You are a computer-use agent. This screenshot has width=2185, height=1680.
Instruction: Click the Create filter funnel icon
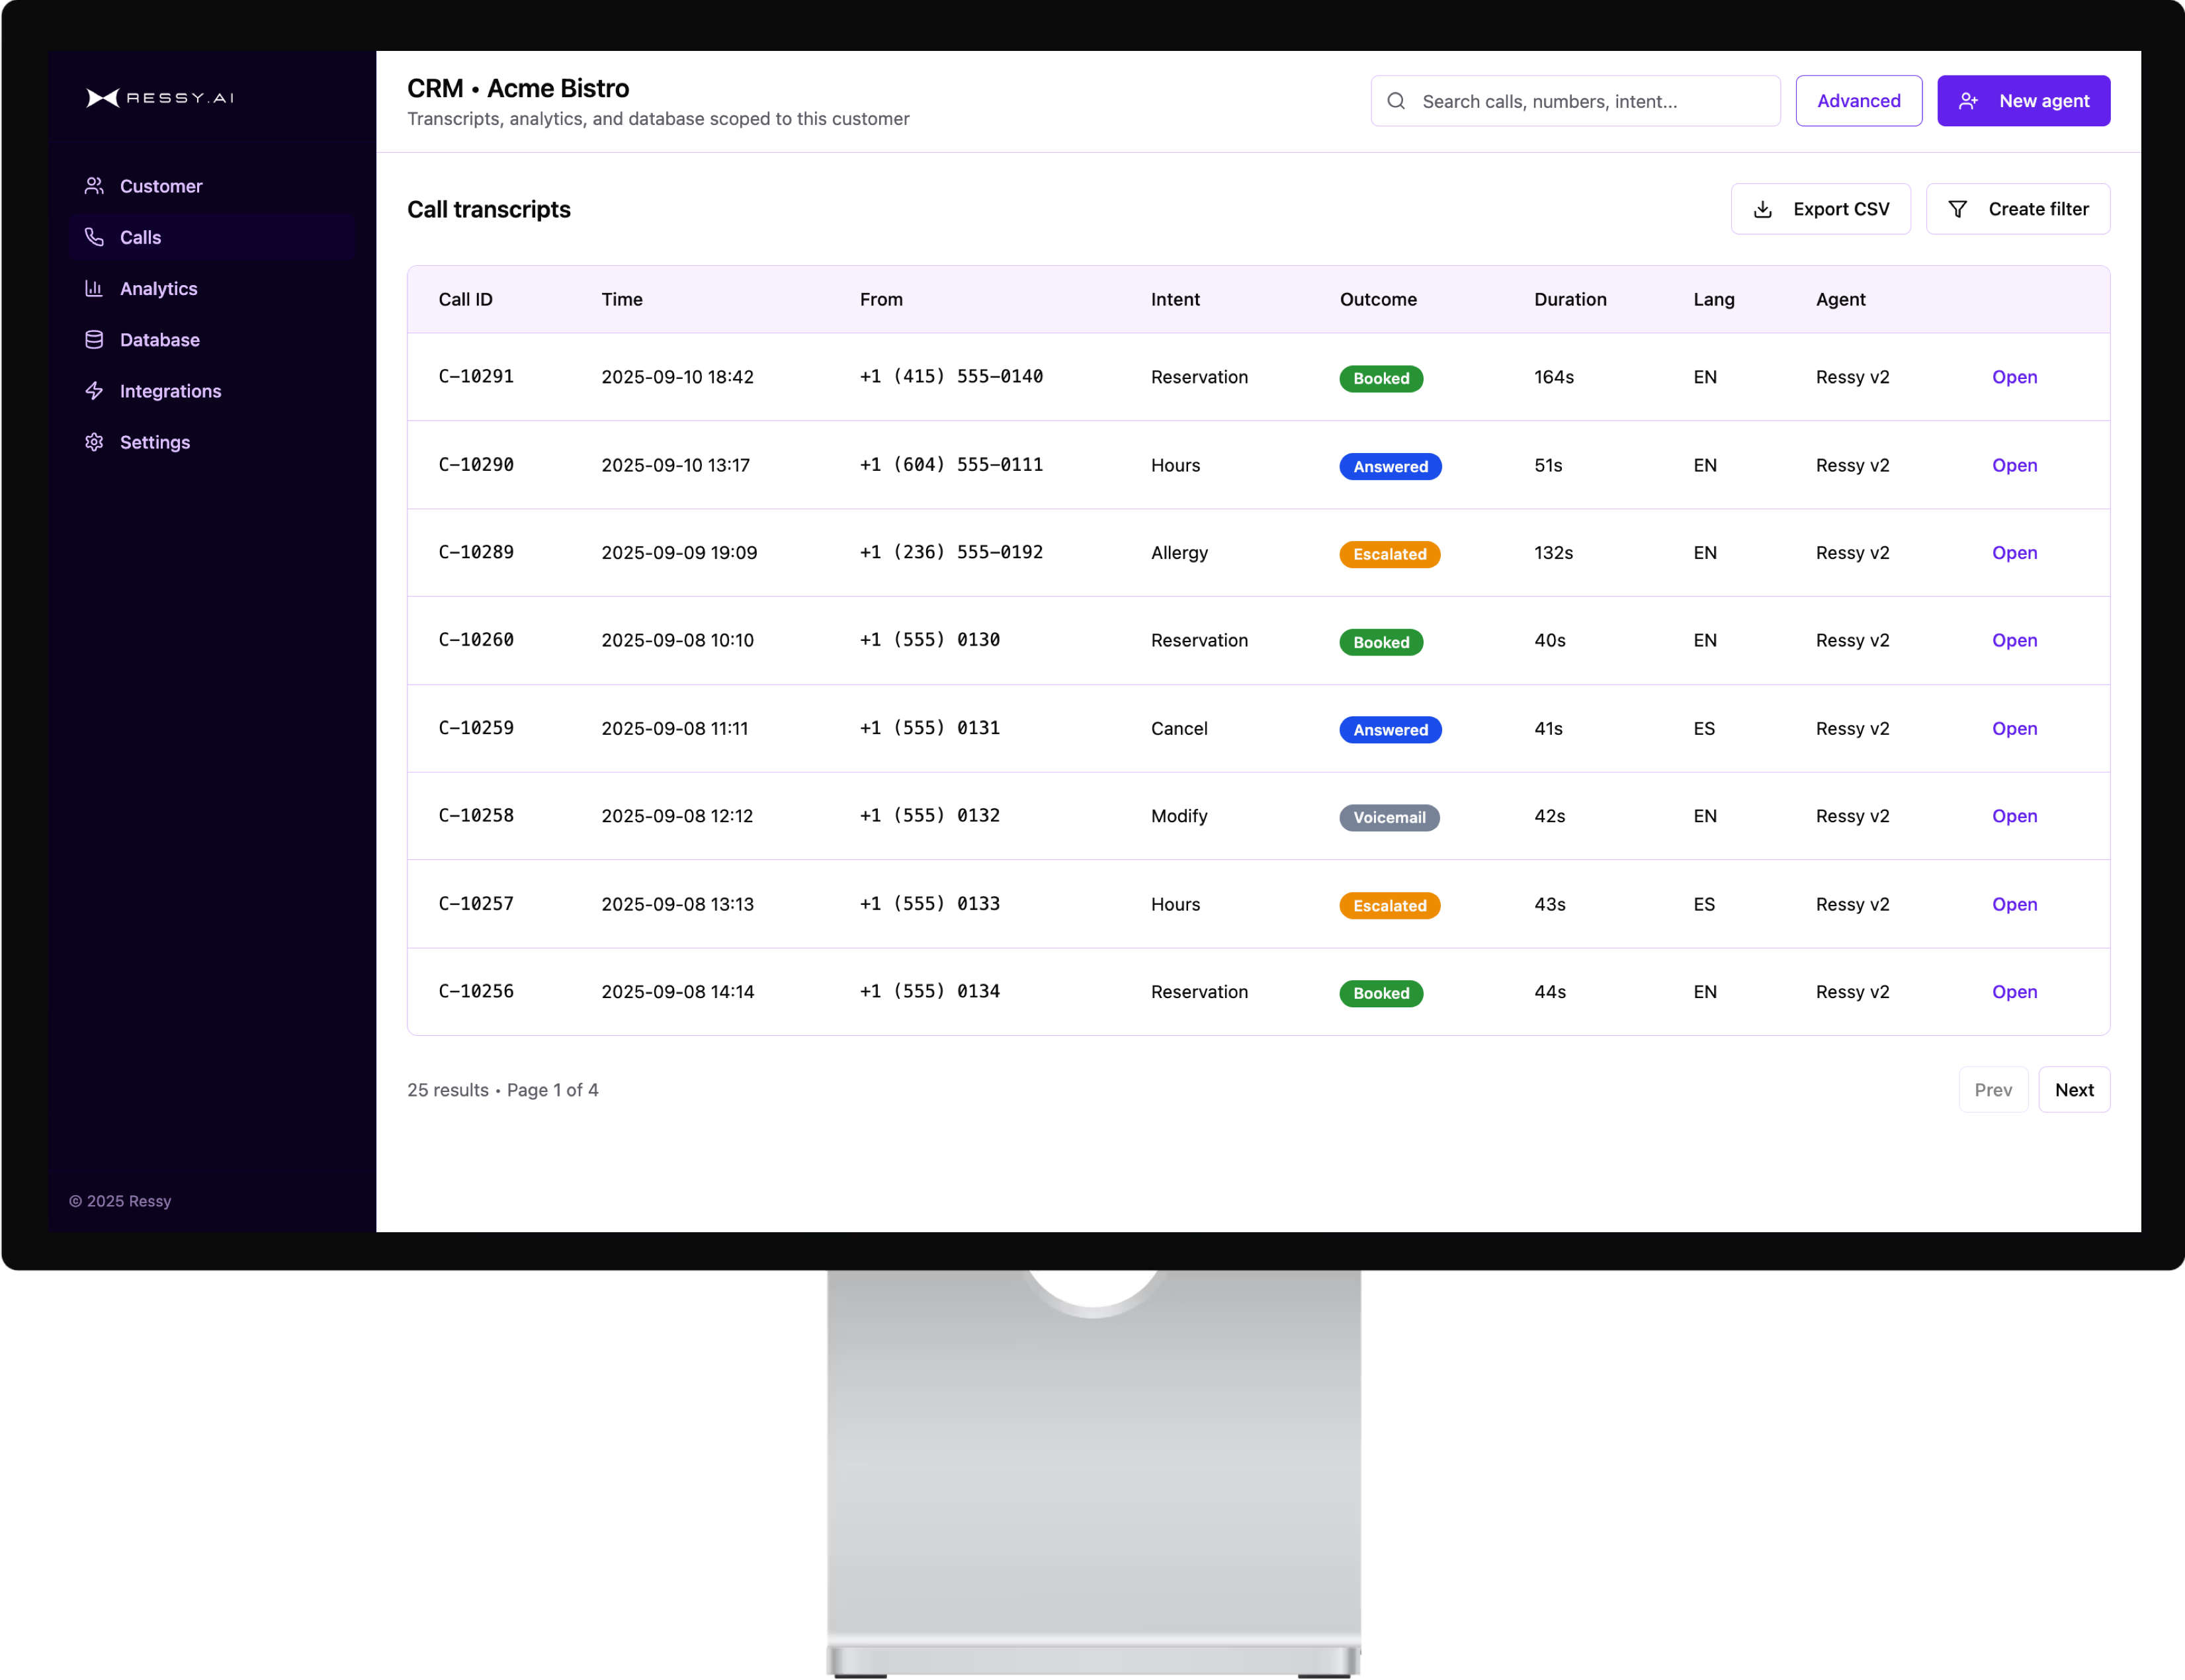(x=1958, y=209)
